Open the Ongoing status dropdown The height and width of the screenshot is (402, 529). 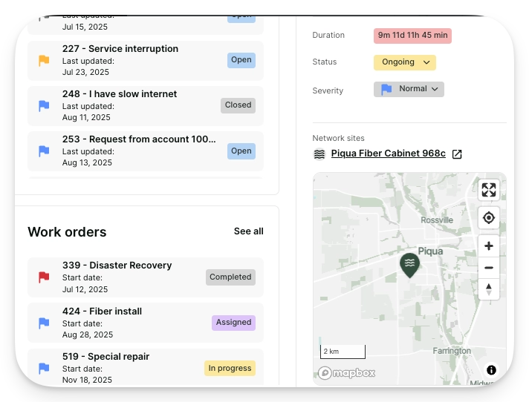point(404,62)
